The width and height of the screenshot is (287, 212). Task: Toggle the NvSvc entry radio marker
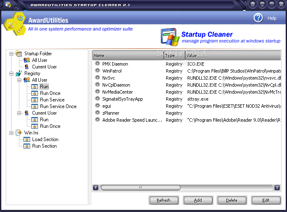coord(97,78)
